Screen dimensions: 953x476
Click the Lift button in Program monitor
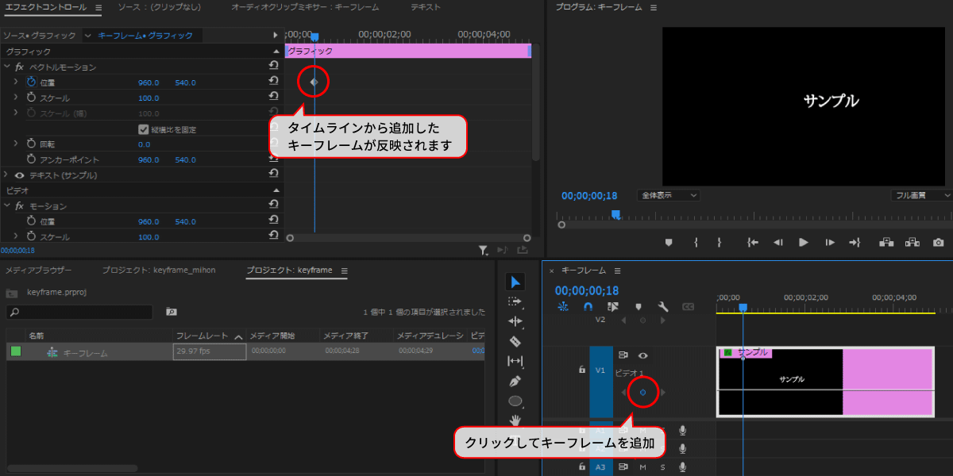tap(885, 242)
